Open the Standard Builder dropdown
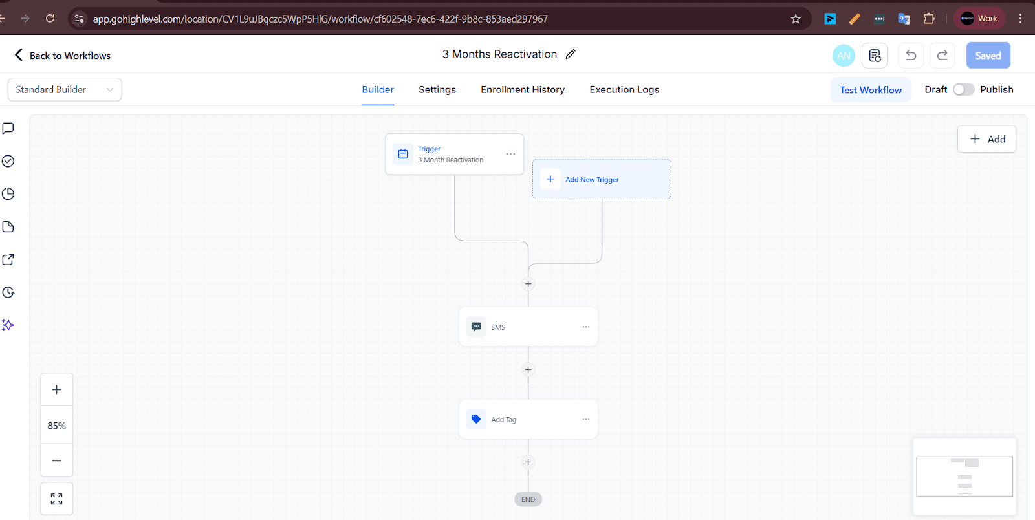This screenshot has width=1035, height=520. coord(65,89)
